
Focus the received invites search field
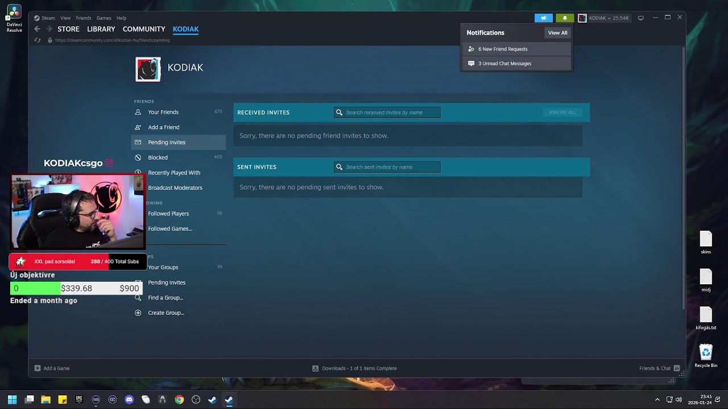(387, 112)
